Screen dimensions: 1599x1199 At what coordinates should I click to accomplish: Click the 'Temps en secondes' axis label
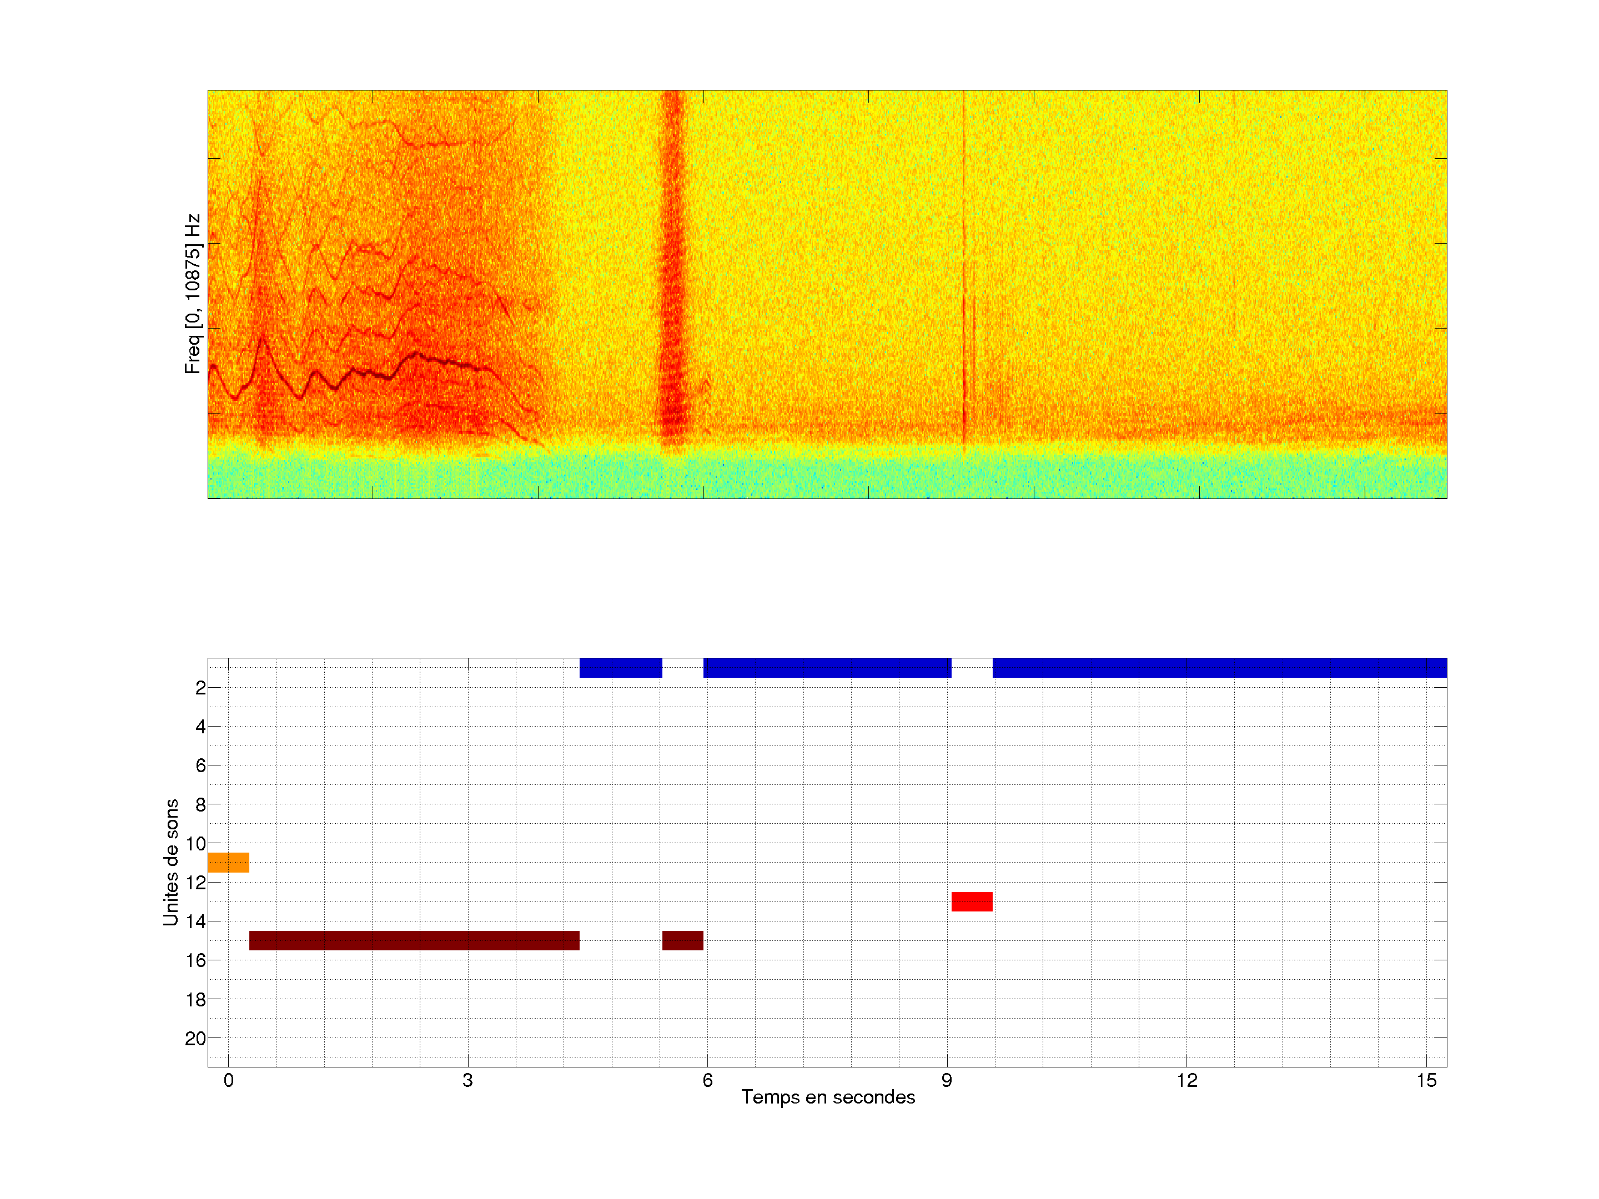point(828,1097)
